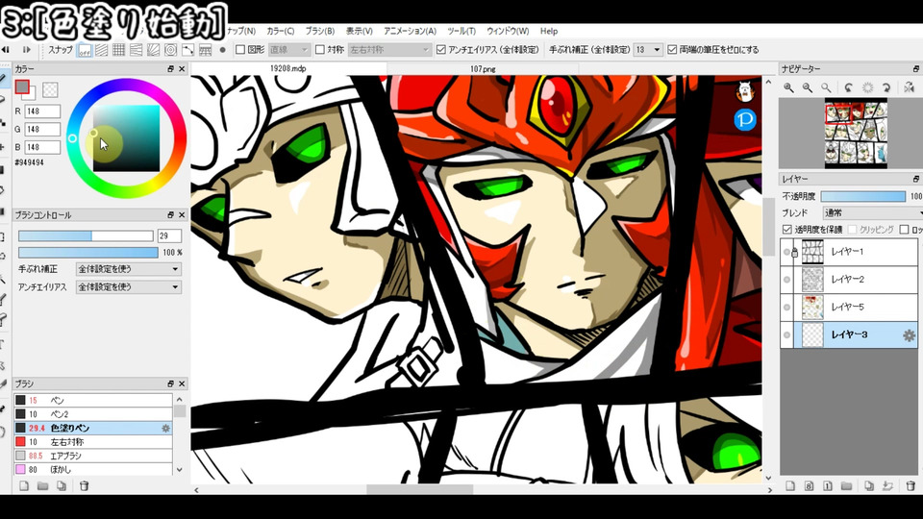Screen dimensions: 923x519
Task: Toggle visibility of レイヤー3
Action: [787, 334]
